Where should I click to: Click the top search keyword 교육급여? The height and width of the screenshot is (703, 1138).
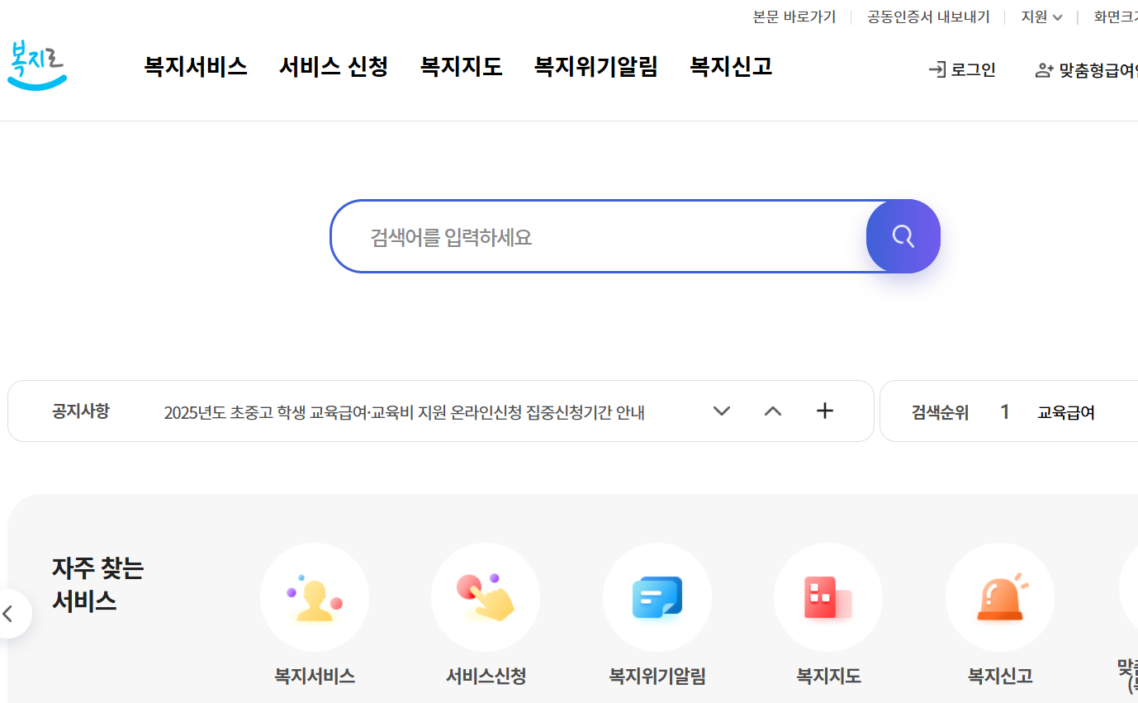tap(1068, 411)
